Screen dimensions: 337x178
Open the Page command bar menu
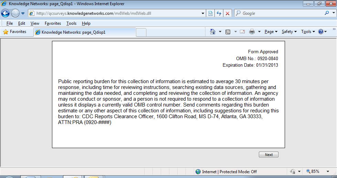click(271, 32)
